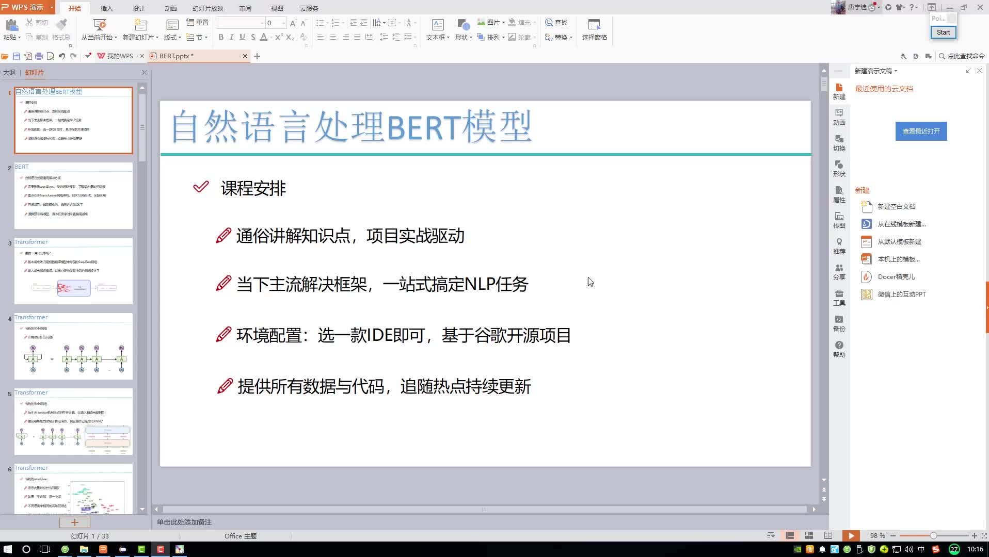The width and height of the screenshot is (989, 557).
Task: Toggle text shadow (S) formatting
Action: point(253,37)
